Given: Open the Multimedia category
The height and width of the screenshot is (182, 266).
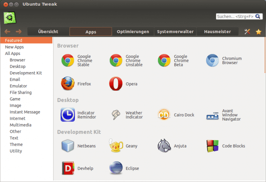Looking at the screenshot, I should (x=26, y=125).
